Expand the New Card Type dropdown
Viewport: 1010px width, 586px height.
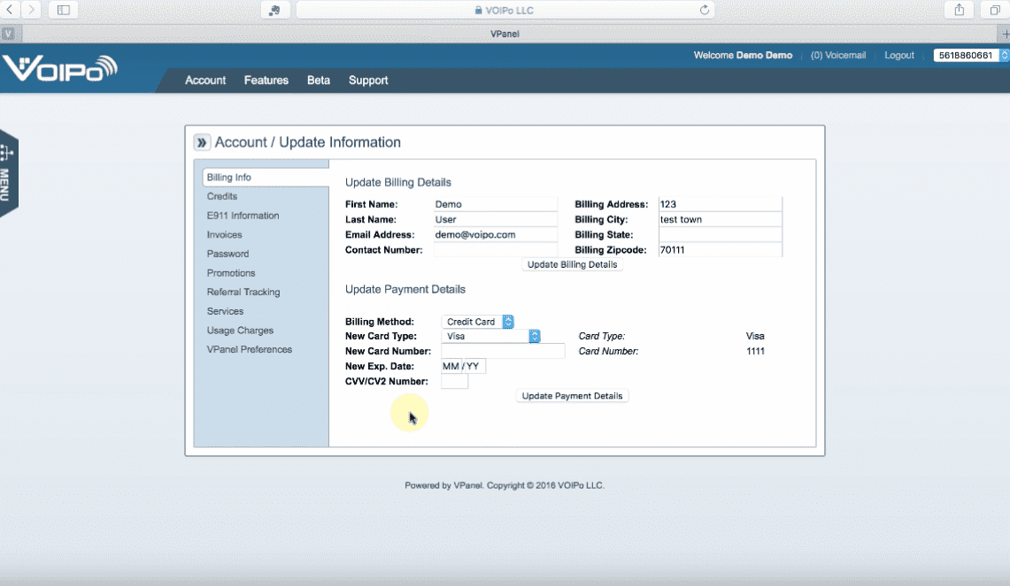(x=491, y=336)
